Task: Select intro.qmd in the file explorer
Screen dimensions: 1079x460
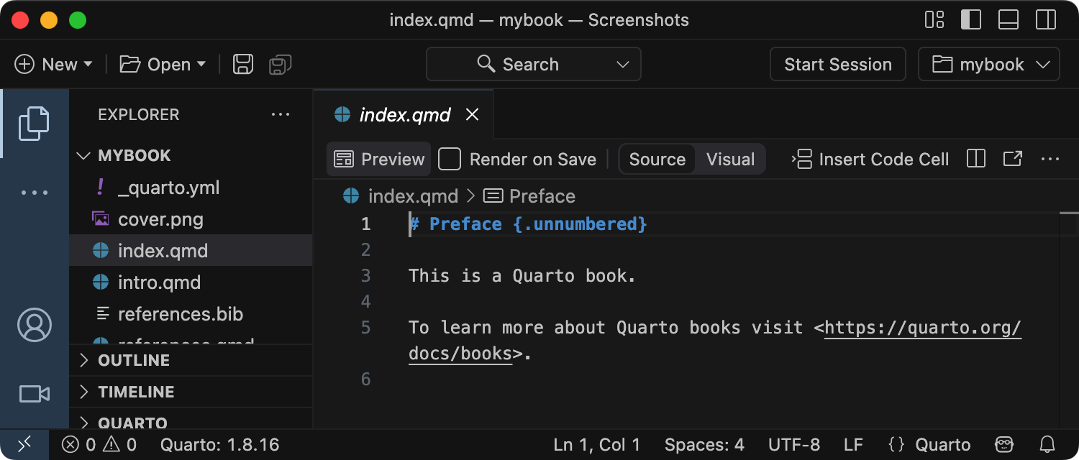Action: (159, 282)
